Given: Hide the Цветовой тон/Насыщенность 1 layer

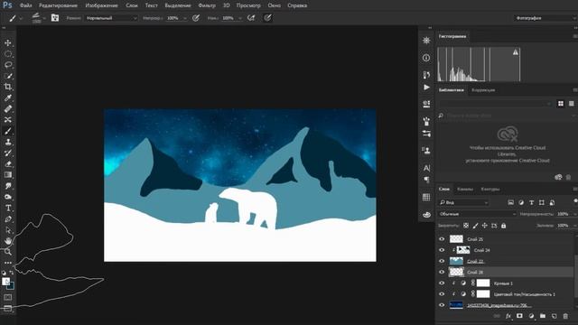Looking at the screenshot, I should [x=442, y=294].
